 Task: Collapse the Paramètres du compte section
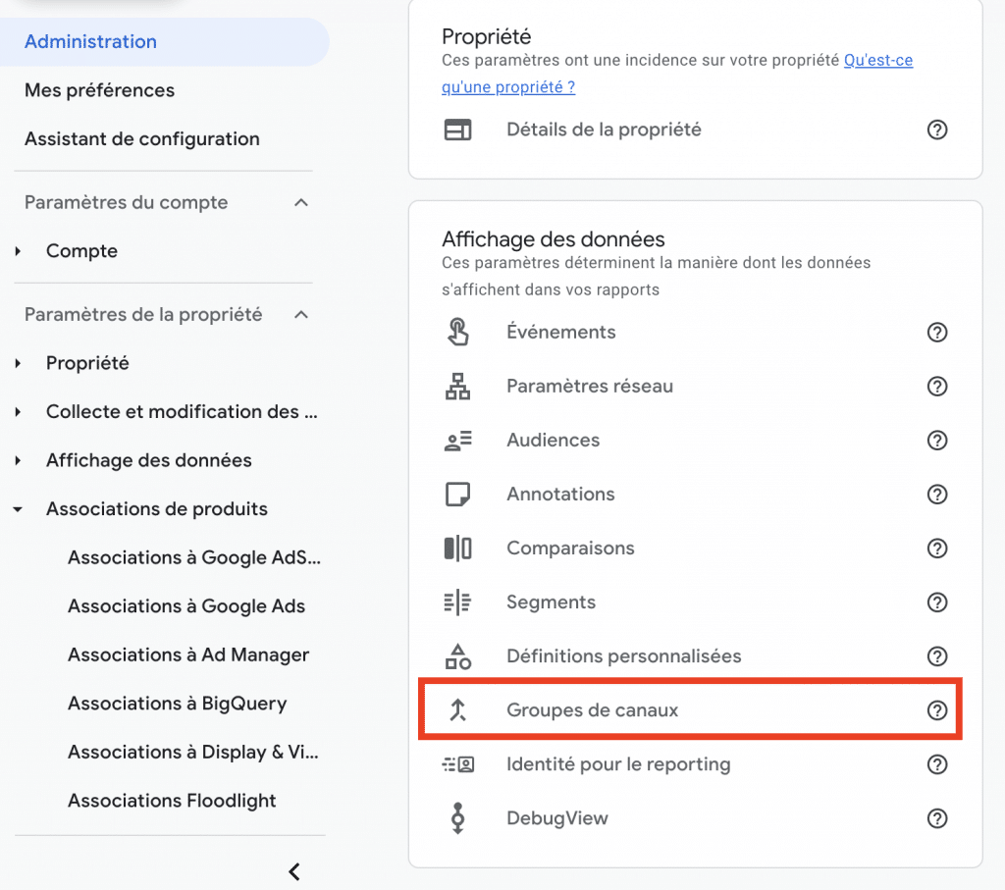pyautogui.click(x=301, y=202)
